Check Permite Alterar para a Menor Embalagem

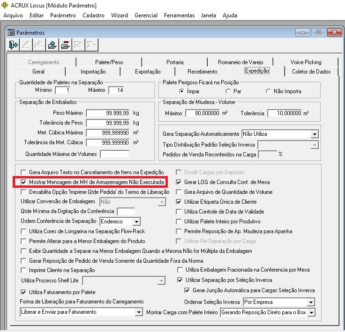pos(23,241)
